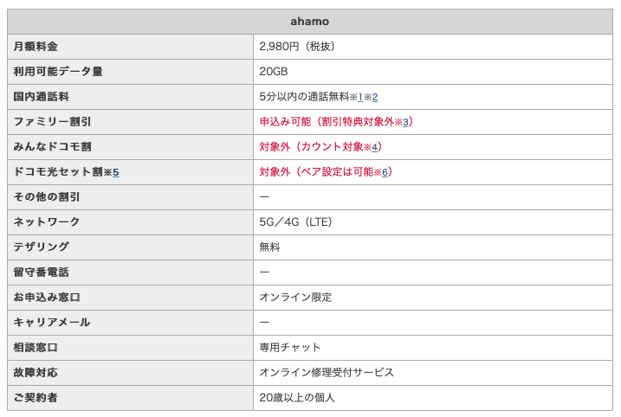Select the 20歳以上の個人 cell
Image resolution: width=621 pixels, height=417 pixels.
coord(433,398)
